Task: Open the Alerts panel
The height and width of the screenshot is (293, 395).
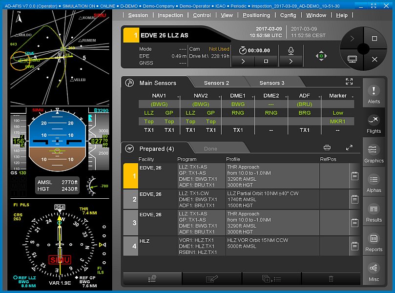Action: tap(374, 93)
